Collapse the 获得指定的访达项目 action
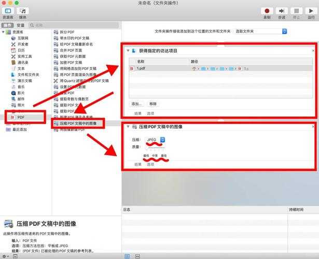 (x=128, y=51)
